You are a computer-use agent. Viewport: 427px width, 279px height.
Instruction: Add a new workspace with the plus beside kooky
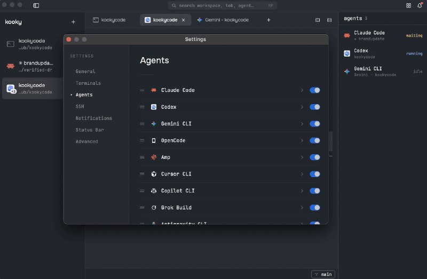tap(73, 22)
